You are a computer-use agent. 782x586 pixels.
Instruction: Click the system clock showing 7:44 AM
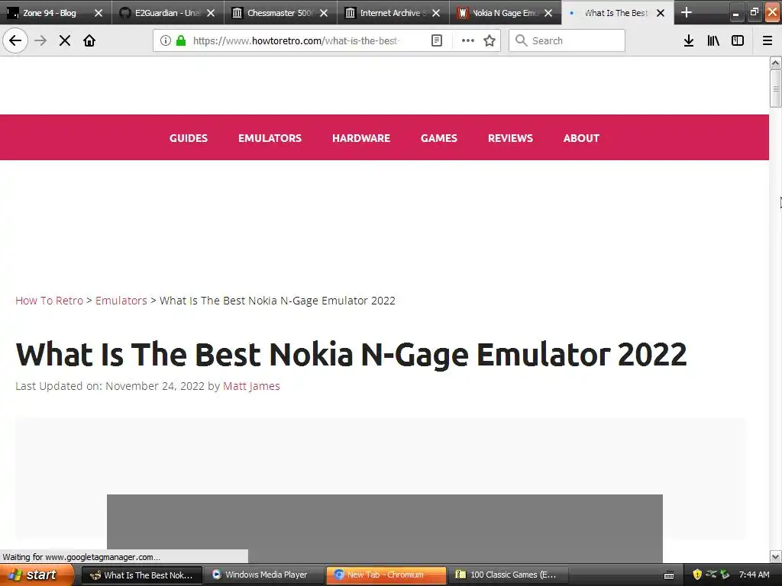[x=754, y=575]
